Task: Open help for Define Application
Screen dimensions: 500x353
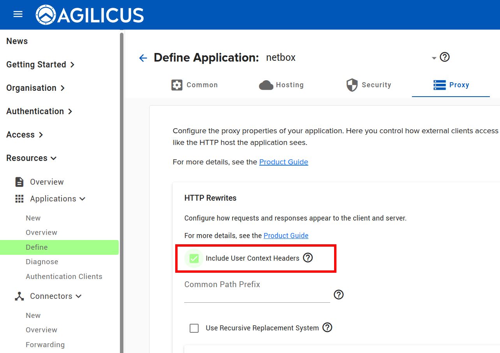Action: point(445,57)
